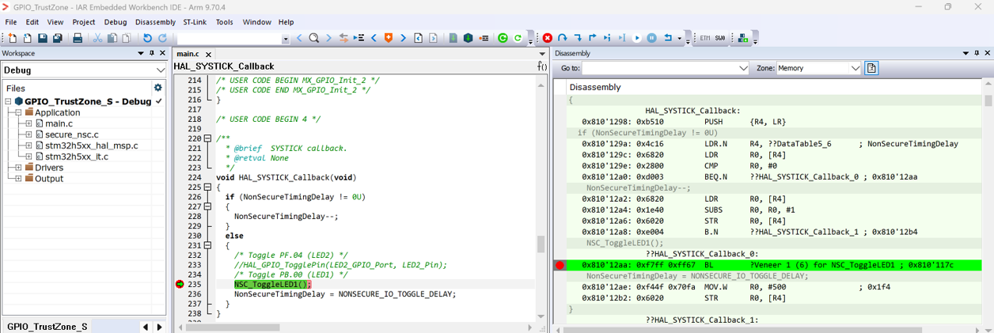Select secure_nsc.c in the workspace tree
The width and height of the screenshot is (994, 333).
(x=71, y=134)
